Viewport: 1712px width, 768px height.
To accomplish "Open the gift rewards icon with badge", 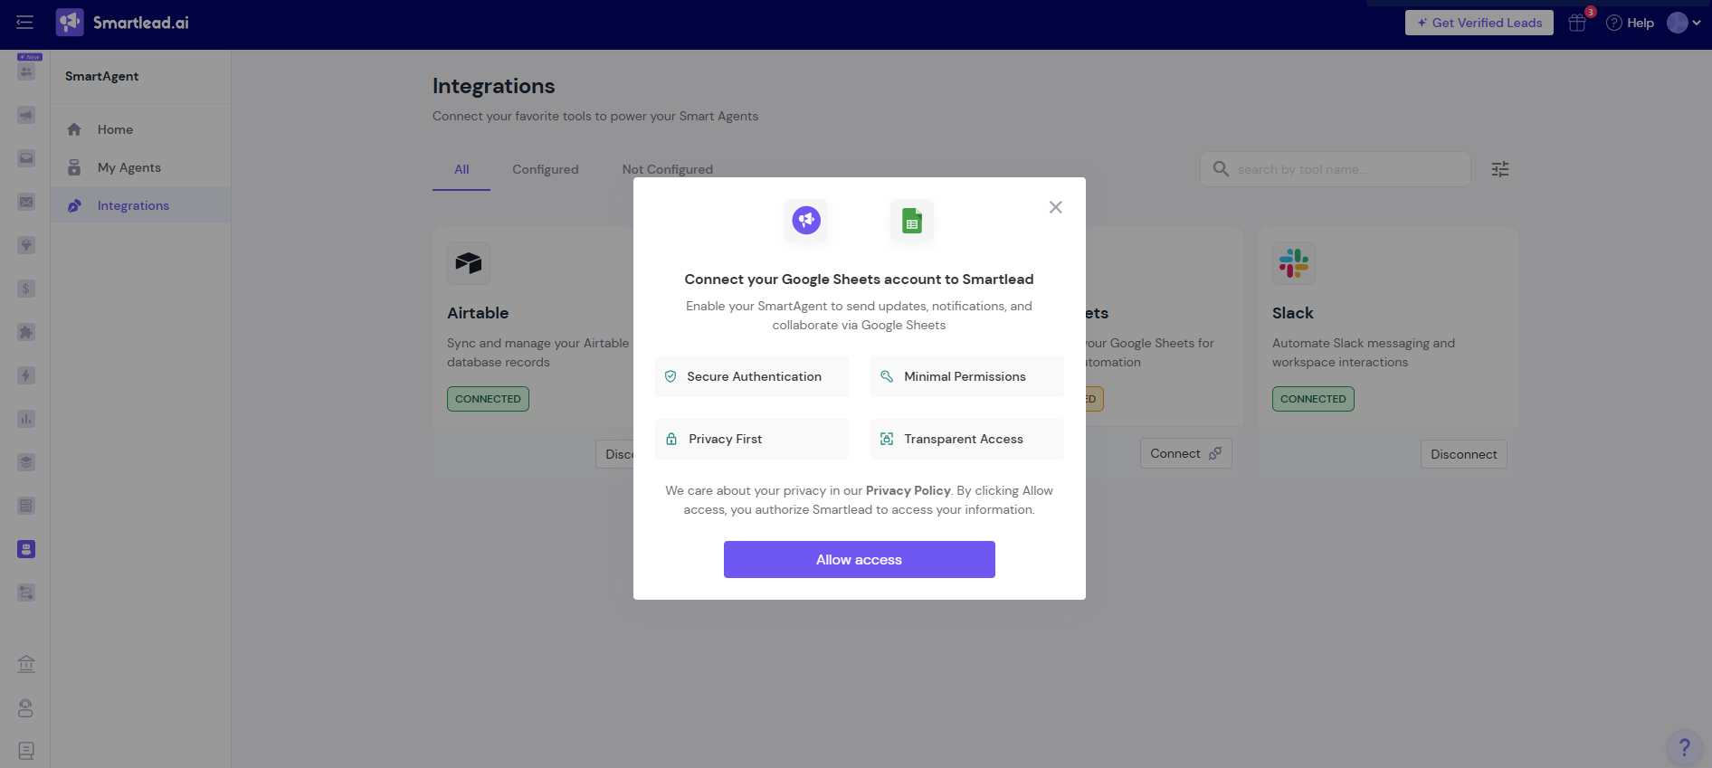I will point(1577,23).
